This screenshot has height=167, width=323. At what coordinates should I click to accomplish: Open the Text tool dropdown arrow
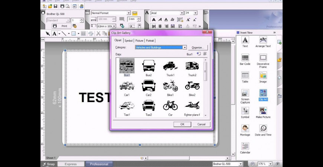click(59, 33)
